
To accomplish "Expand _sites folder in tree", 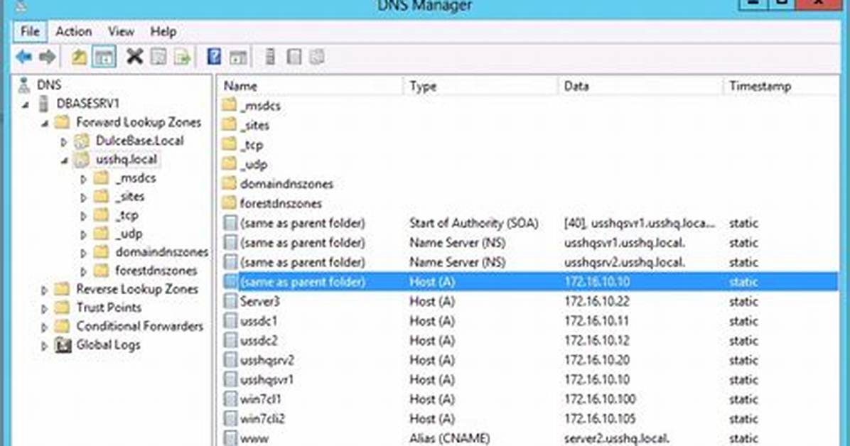I will [83, 197].
